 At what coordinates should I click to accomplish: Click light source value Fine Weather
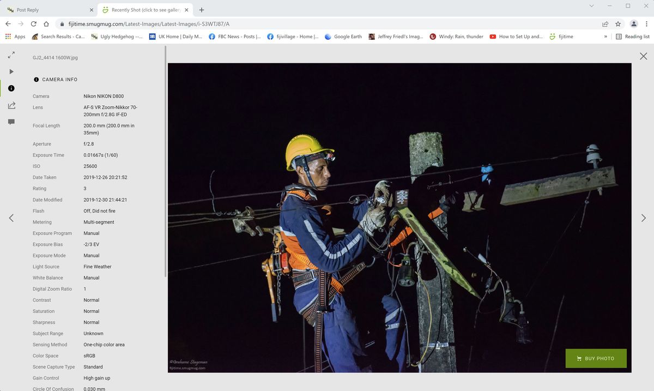coord(98,267)
